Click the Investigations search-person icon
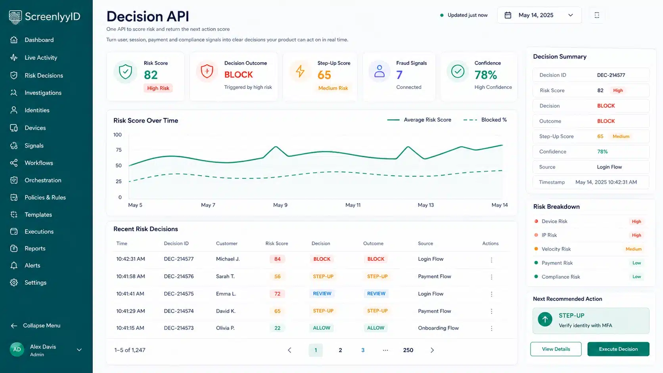Screen dimensions: 663x373 coord(14,93)
